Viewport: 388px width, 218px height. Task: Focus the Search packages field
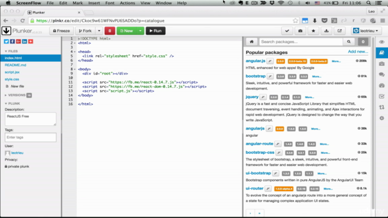point(301,42)
